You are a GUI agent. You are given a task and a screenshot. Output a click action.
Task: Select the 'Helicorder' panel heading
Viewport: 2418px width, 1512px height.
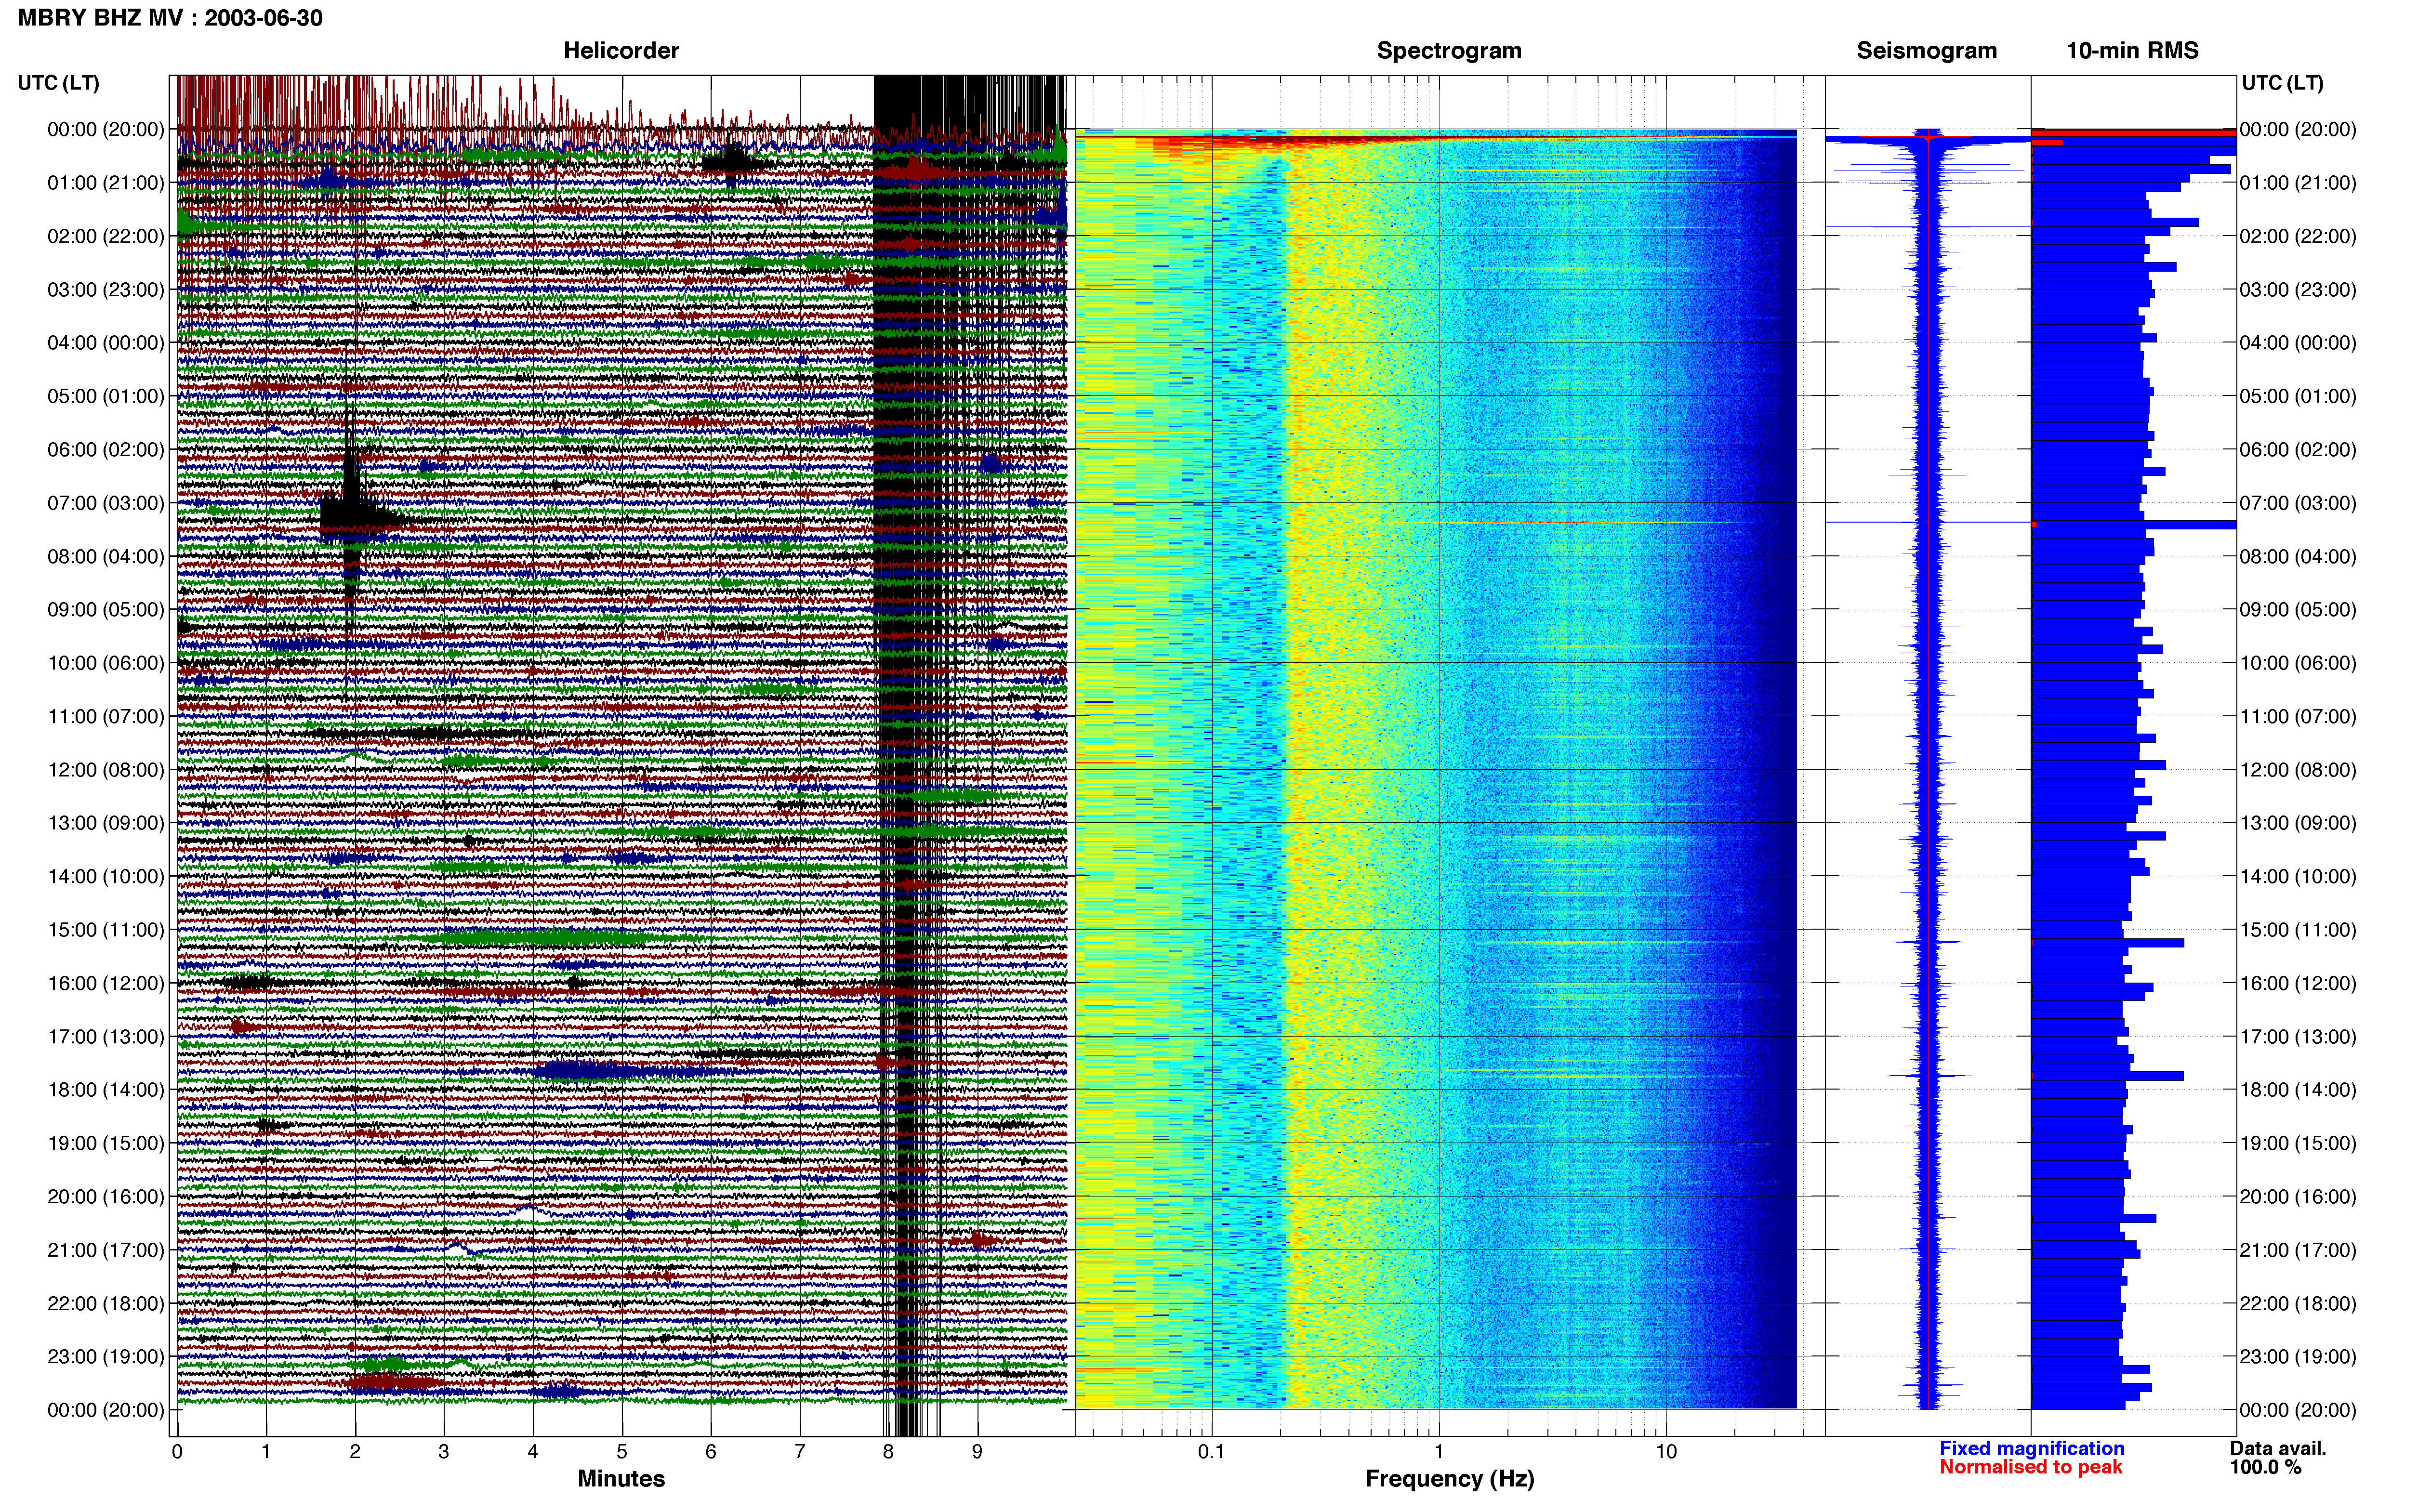pyautogui.click(x=621, y=50)
